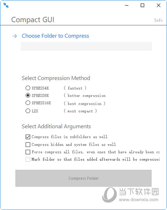The height and width of the screenshot is (210, 167).
Task: Open the Info link at top right
Action: pyautogui.click(x=158, y=20)
